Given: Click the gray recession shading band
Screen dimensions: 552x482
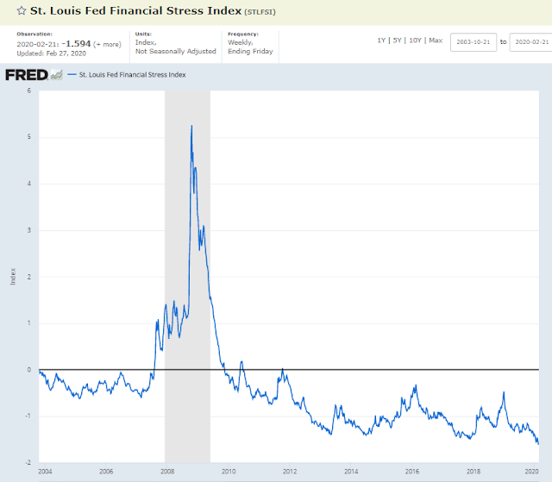Looking at the screenshot, I should [188, 277].
